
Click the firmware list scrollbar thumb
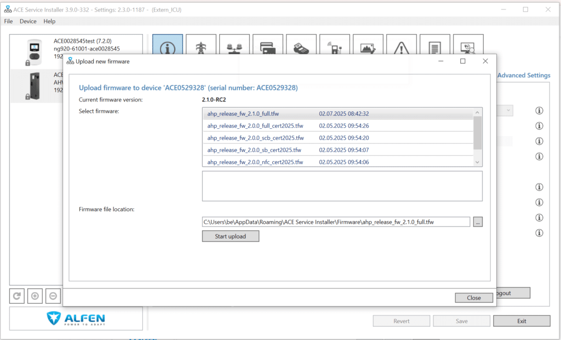click(x=477, y=133)
